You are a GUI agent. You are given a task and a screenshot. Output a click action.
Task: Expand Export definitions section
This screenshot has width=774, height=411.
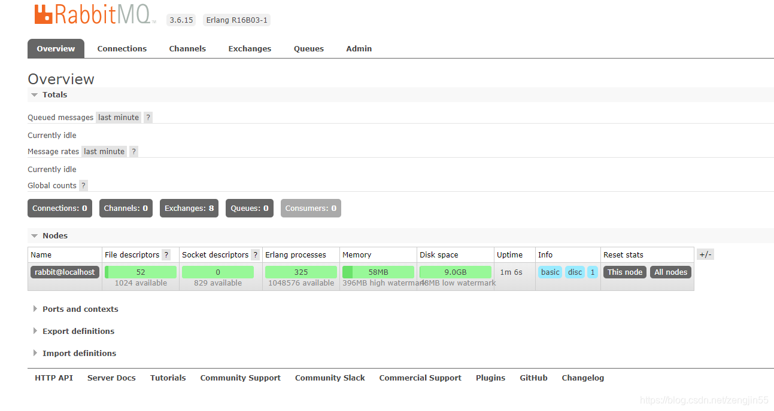(x=73, y=332)
